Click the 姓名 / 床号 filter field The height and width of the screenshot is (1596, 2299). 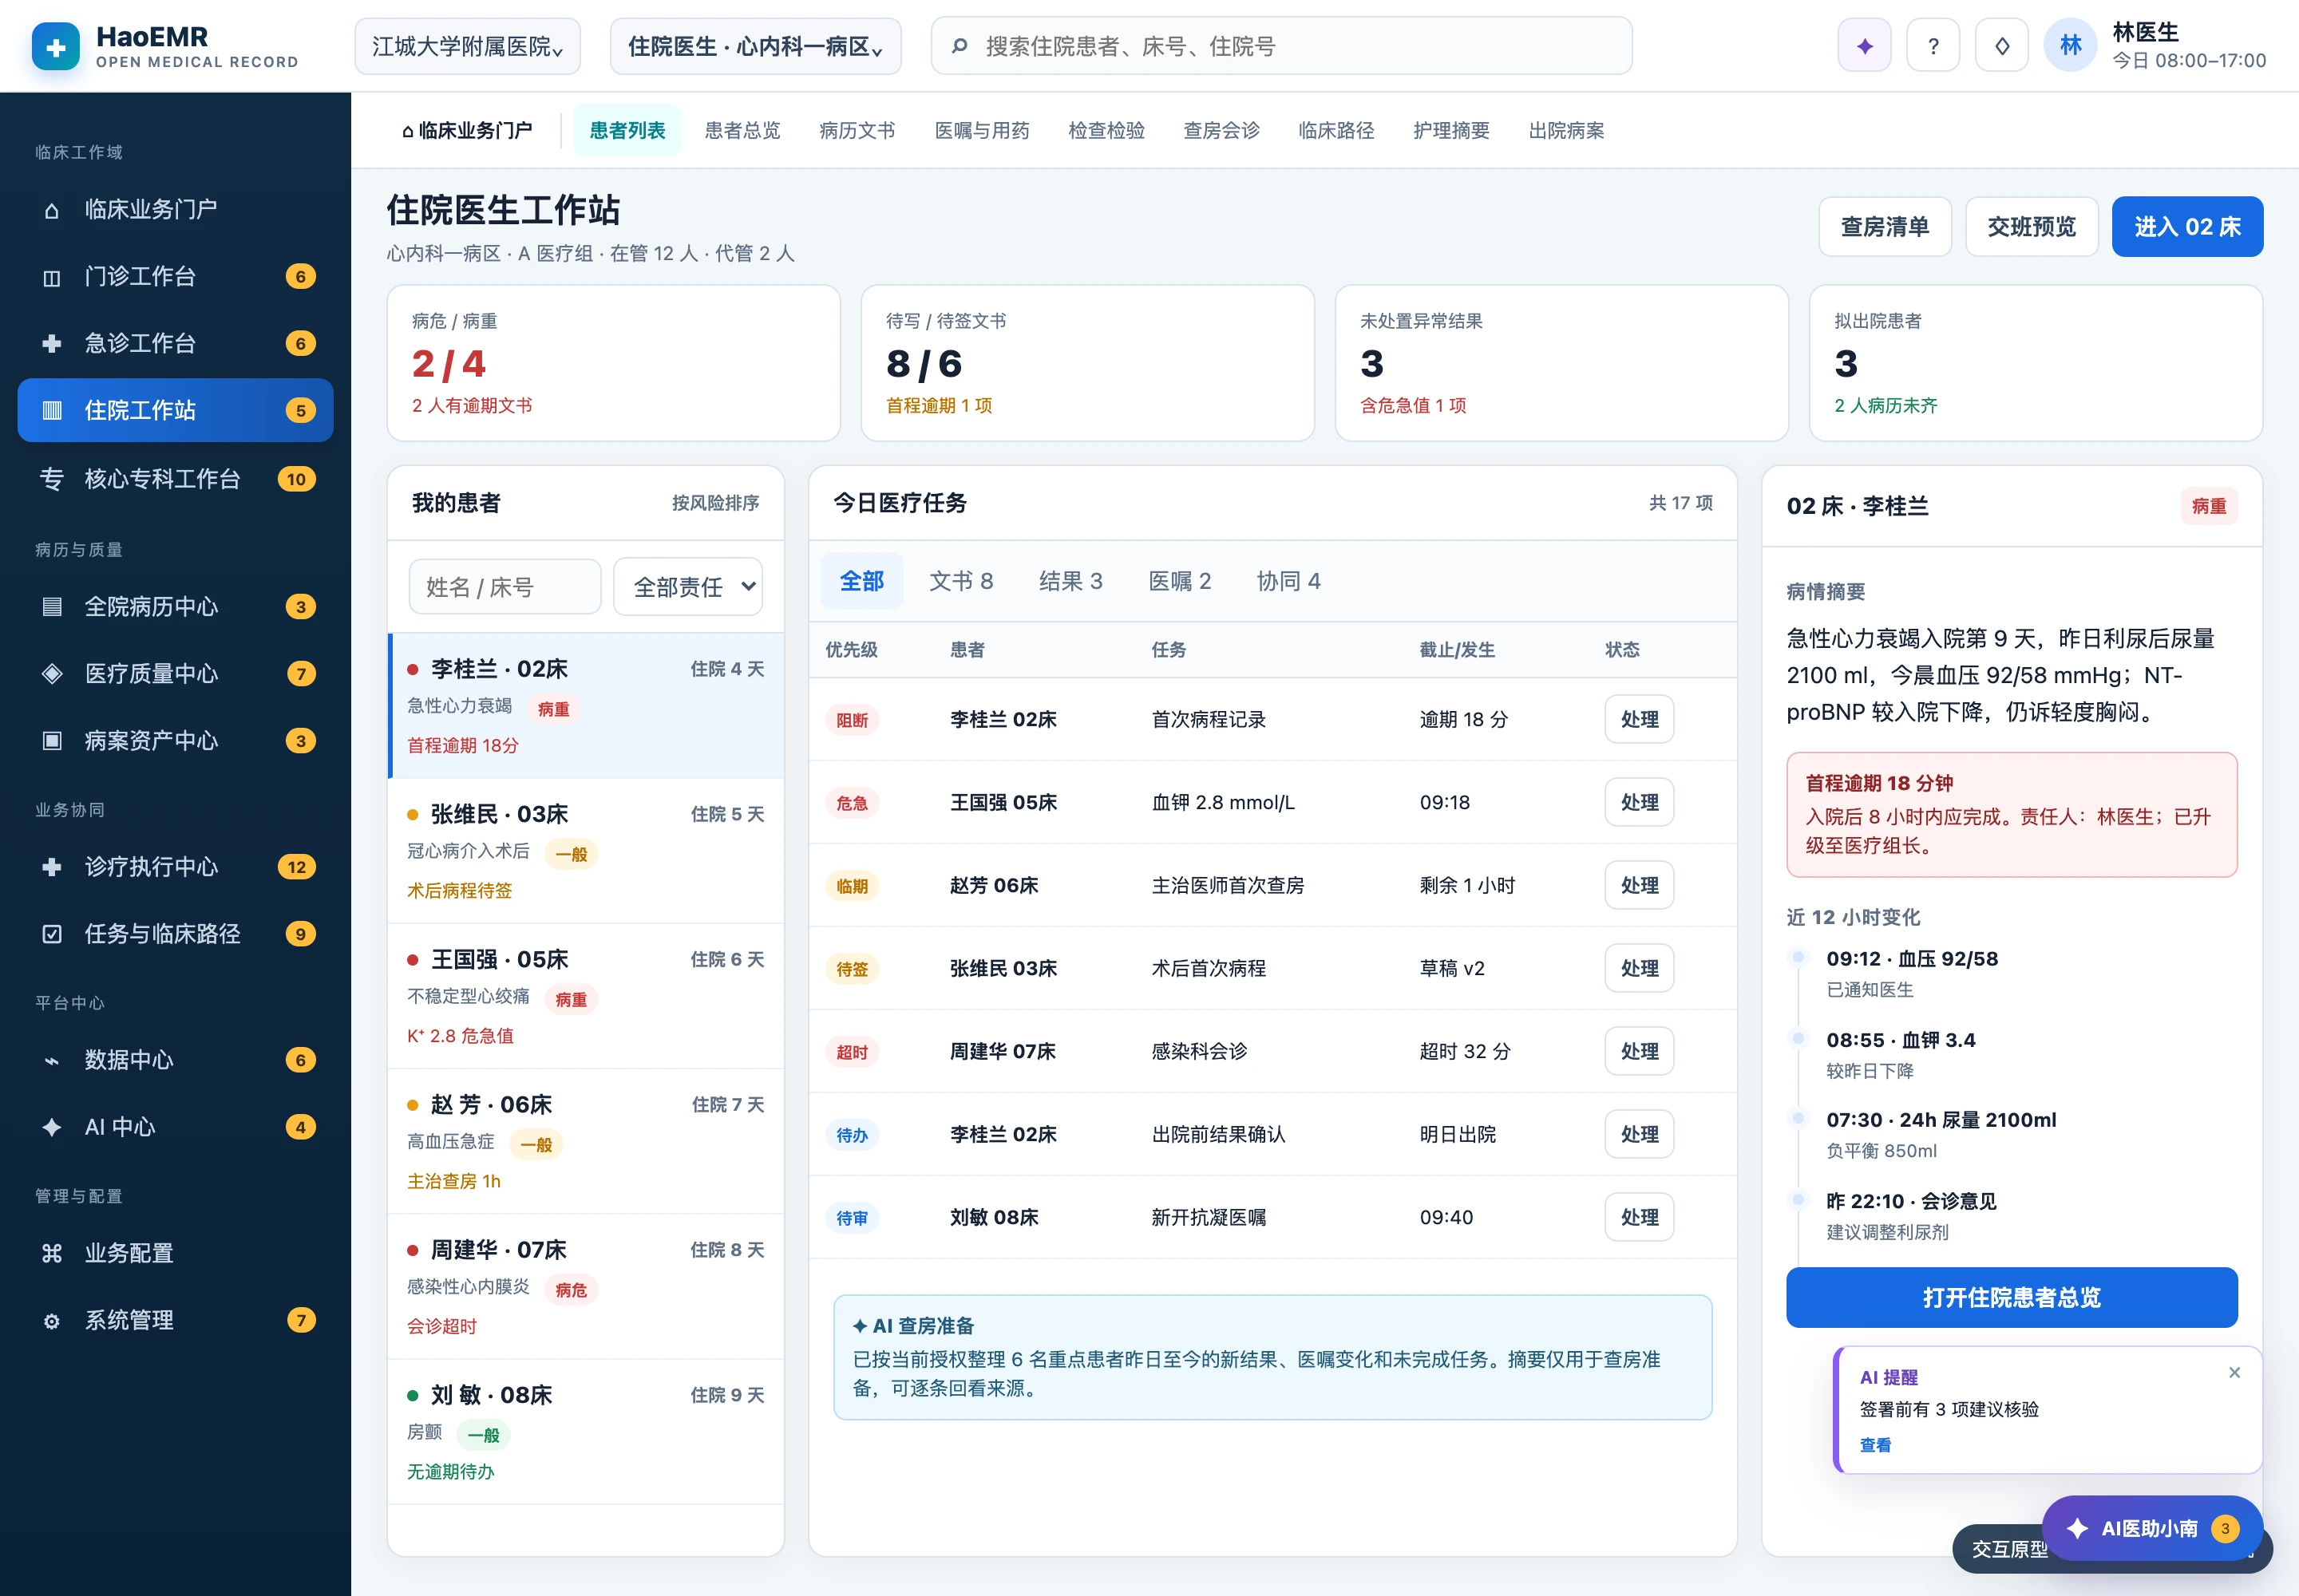pos(505,587)
